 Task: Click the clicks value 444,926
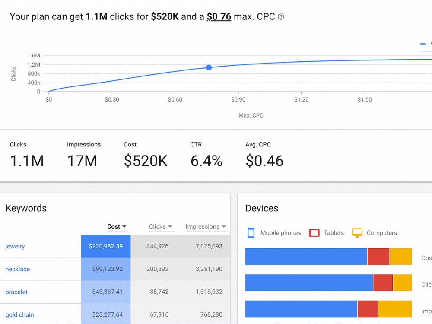point(157,246)
